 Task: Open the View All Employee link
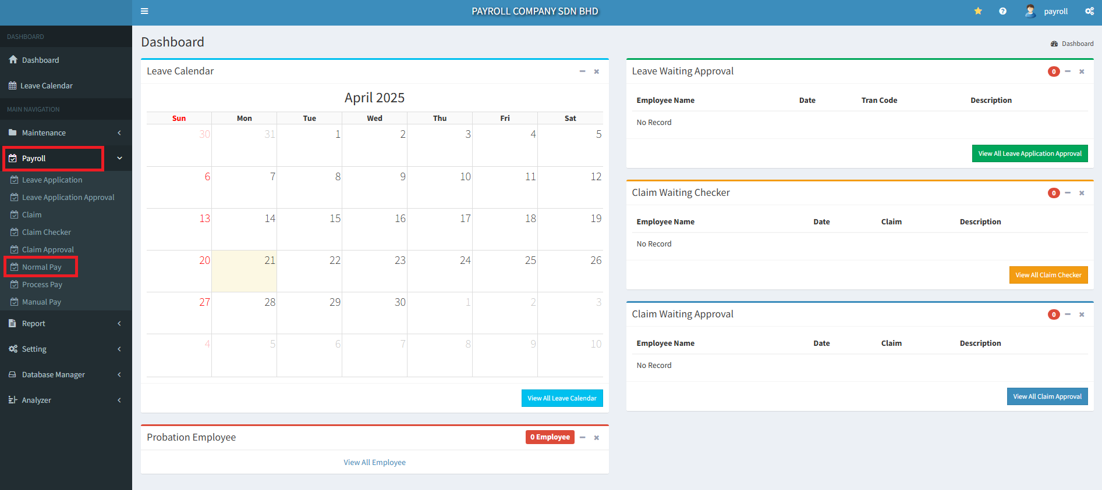[x=374, y=462]
